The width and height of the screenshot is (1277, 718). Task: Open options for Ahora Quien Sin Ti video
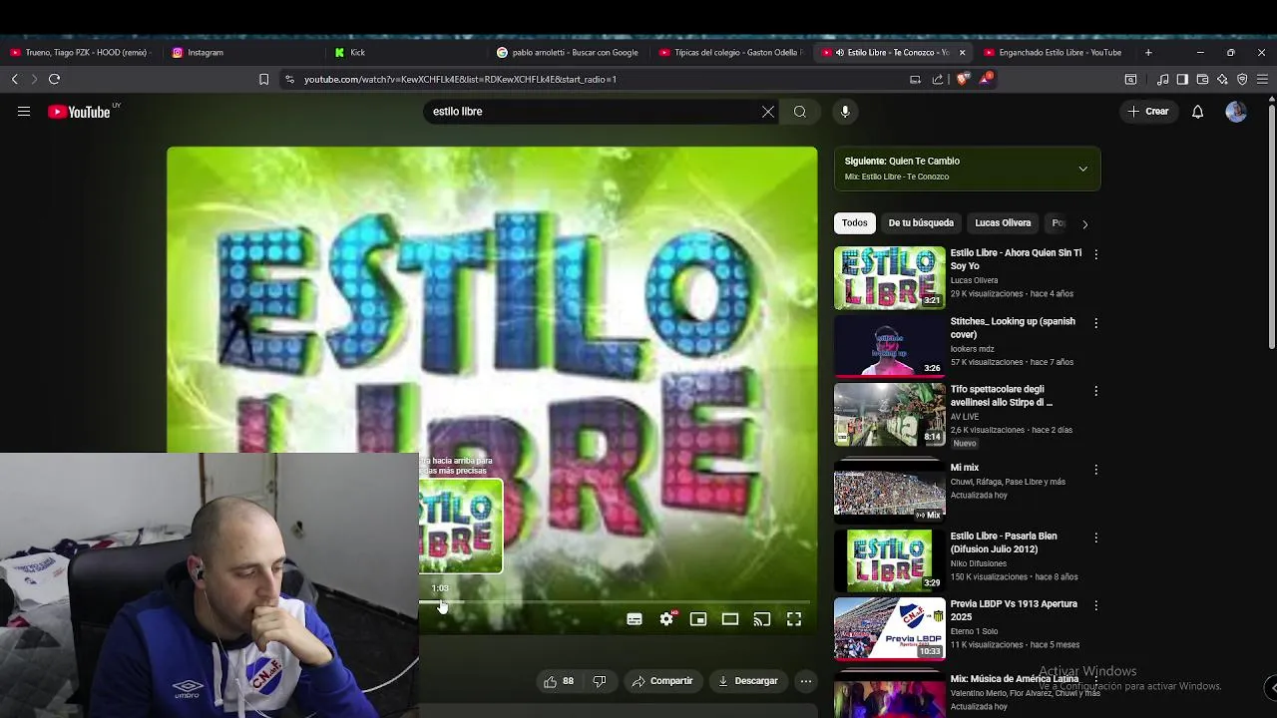(1095, 255)
